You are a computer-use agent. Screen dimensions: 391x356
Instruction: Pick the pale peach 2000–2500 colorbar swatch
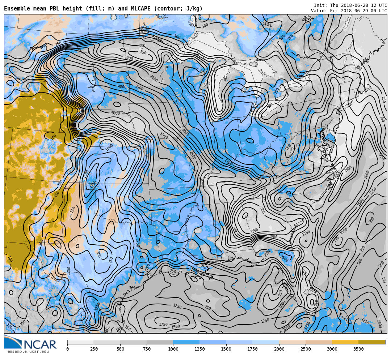pyautogui.click(x=292, y=342)
